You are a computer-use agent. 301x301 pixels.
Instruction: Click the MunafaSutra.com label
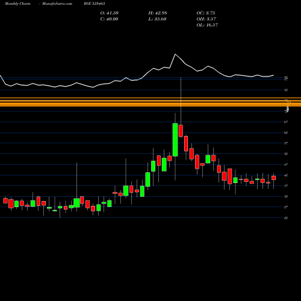57,4
